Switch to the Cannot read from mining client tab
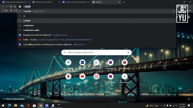 pos(76,2)
